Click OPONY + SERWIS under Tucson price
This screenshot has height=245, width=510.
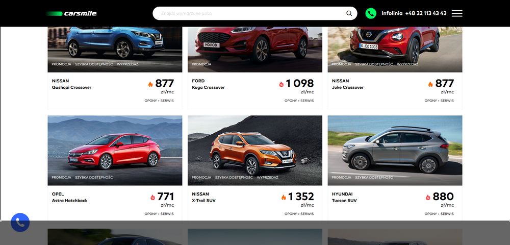tap(439, 214)
